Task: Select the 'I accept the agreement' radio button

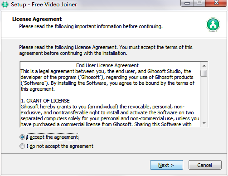Action: (x=22, y=137)
